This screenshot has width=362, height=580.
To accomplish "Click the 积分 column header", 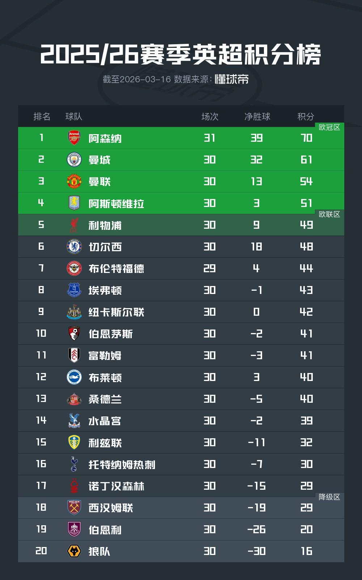I will 306,116.
